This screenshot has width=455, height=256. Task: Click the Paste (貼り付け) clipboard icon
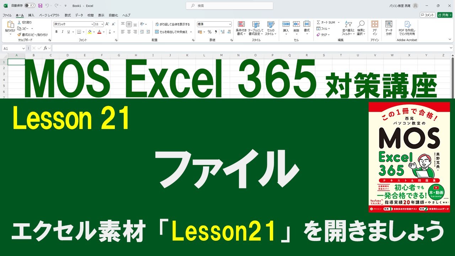10,25
